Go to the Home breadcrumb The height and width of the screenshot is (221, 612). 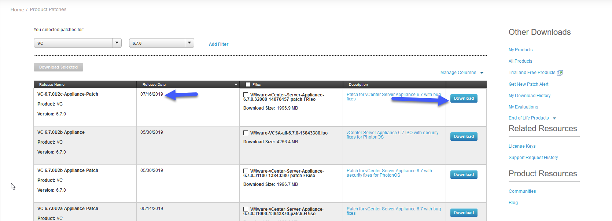pos(17,10)
